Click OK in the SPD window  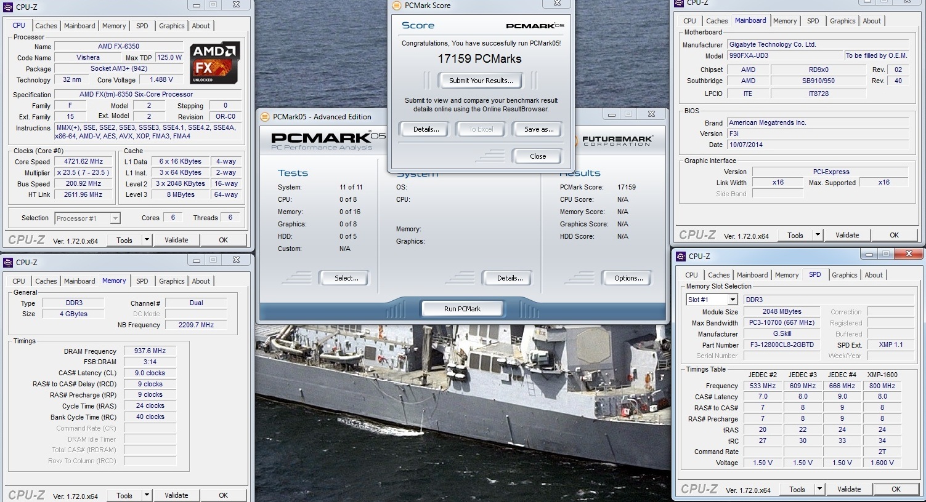coord(896,489)
